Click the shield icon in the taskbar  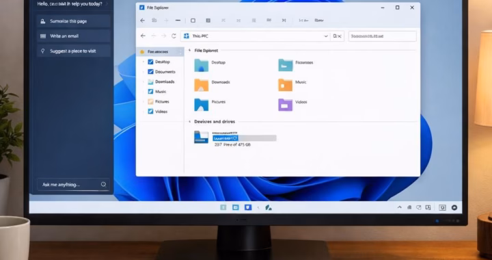[248, 207]
